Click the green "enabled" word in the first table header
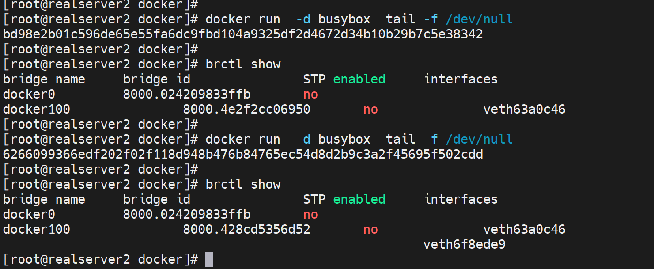Image resolution: width=654 pixels, height=269 pixels. [x=359, y=79]
